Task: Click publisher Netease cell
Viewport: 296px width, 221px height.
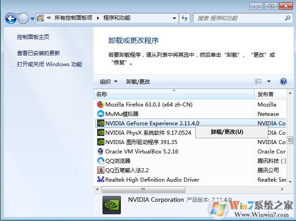Action: [x=268, y=114]
